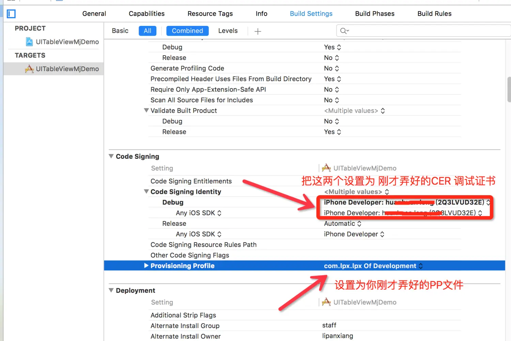Click the Alternate Install Group value staff
The image size is (511, 341).
329,325
